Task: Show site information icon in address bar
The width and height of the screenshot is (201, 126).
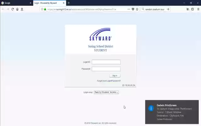Action: point(42,9)
